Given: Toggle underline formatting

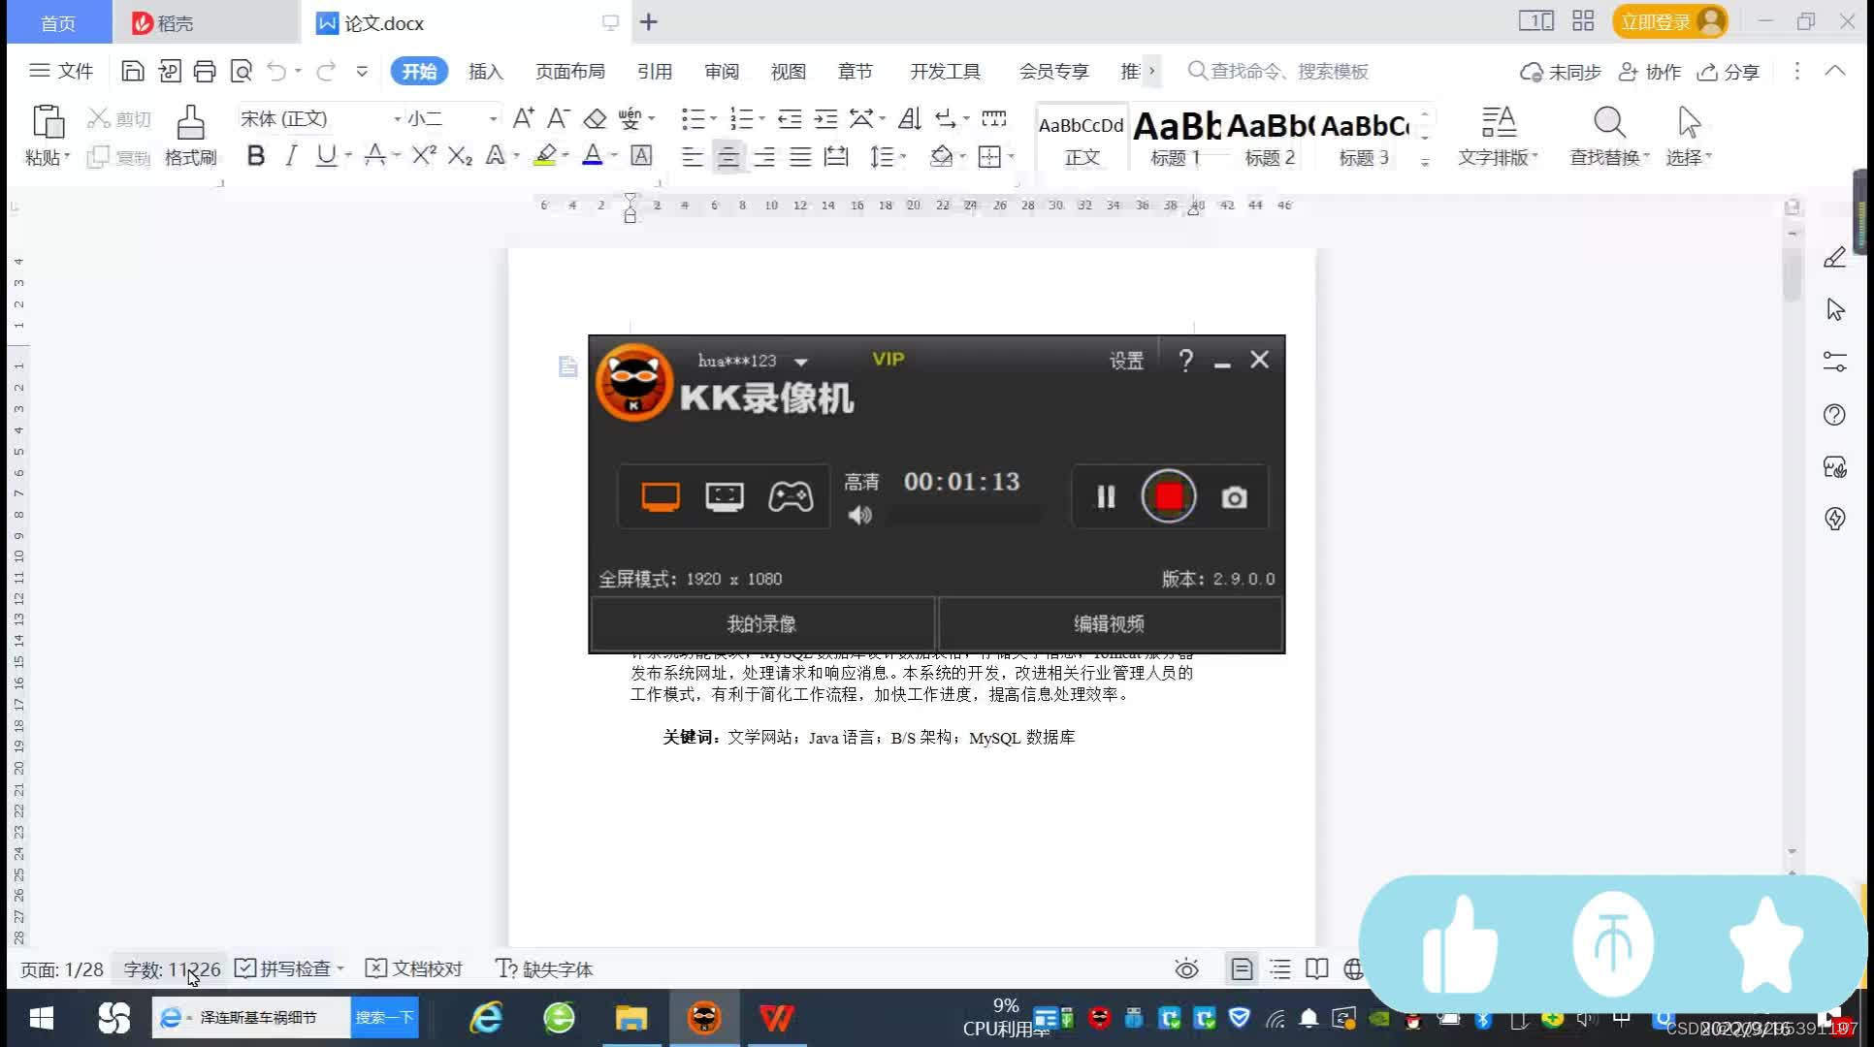Looking at the screenshot, I should pos(326,155).
